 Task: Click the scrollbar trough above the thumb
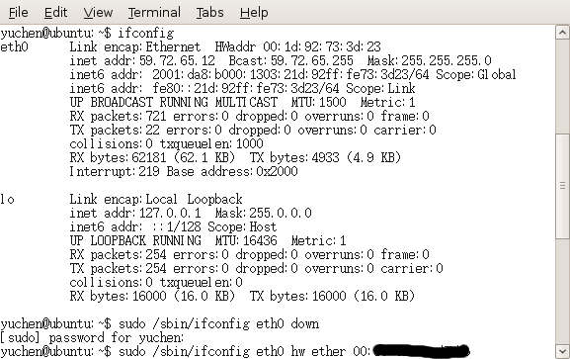pos(562,87)
